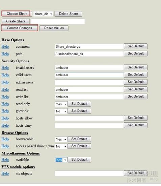Click Create Share button
This screenshot has width=161, height=186.
16,21
